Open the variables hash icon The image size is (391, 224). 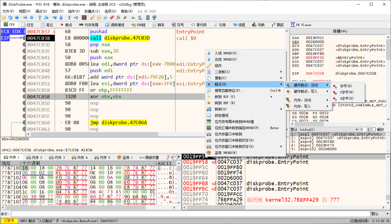(x=125, y=18)
